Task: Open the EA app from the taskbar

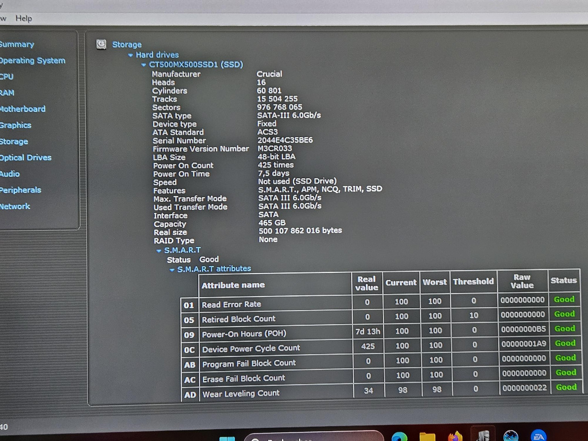Action: (x=538, y=435)
